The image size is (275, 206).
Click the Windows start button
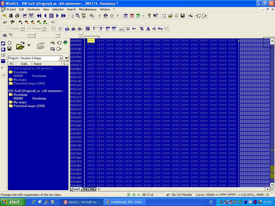tap(13, 202)
